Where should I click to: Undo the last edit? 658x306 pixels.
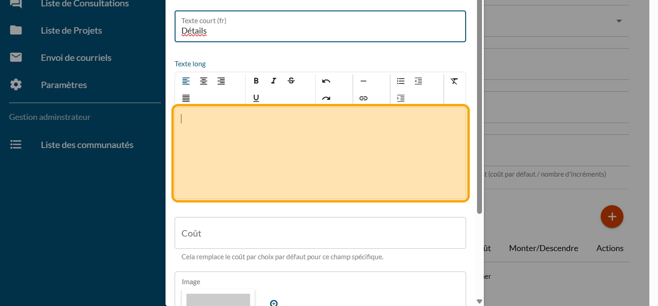[326, 81]
